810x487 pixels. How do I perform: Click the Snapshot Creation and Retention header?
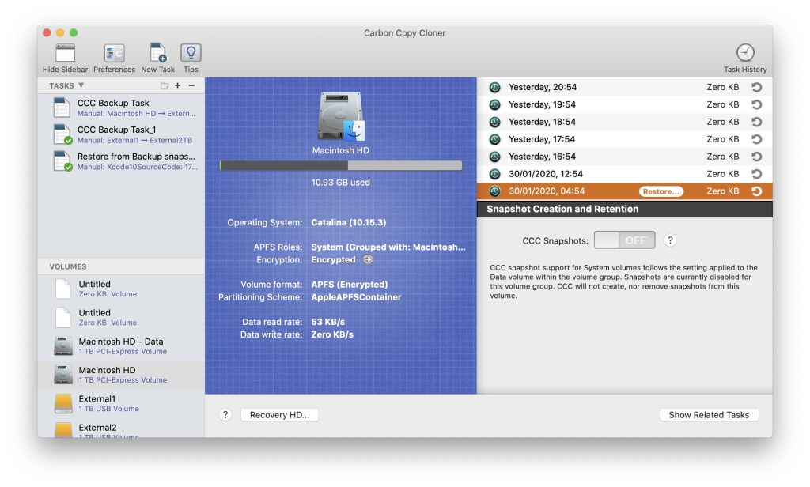pos(625,209)
